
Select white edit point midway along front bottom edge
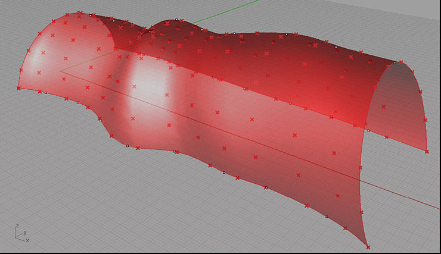(224, 173)
